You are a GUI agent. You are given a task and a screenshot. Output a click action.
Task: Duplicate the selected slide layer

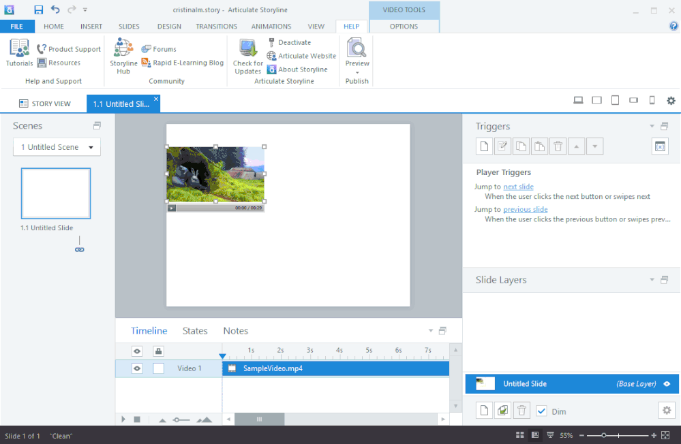502,411
